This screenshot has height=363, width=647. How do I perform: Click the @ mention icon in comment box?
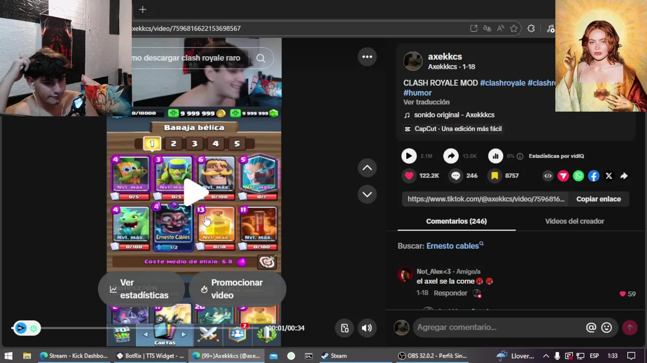pyautogui.click(x=591, y=328)
